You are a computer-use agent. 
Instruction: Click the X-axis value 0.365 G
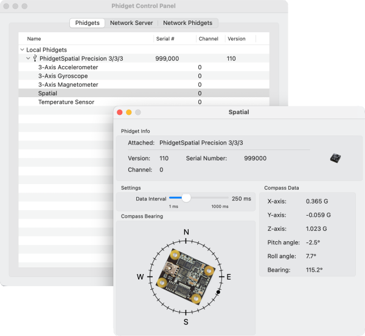pos(317,201)
